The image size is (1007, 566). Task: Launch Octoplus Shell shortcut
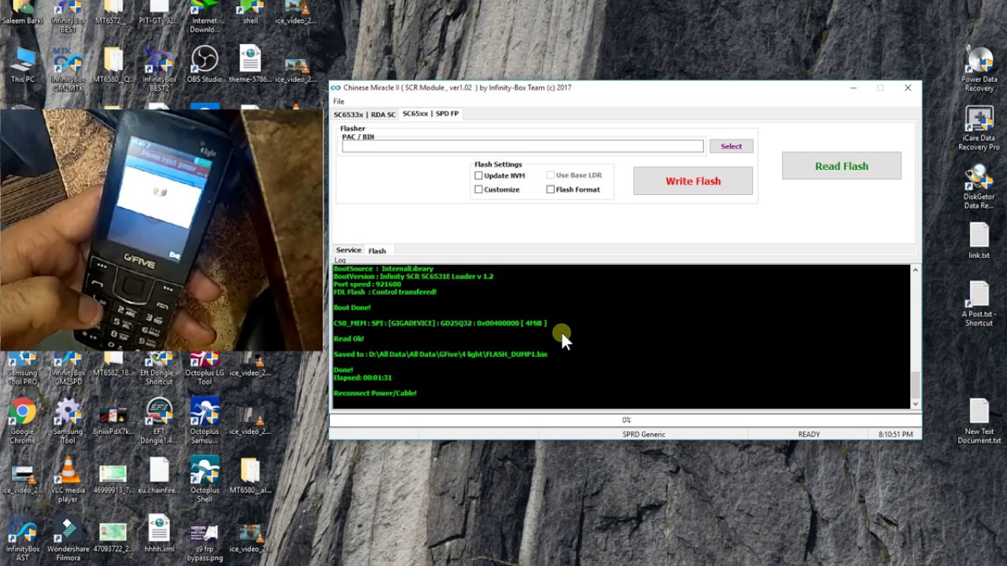coord(205,480)
